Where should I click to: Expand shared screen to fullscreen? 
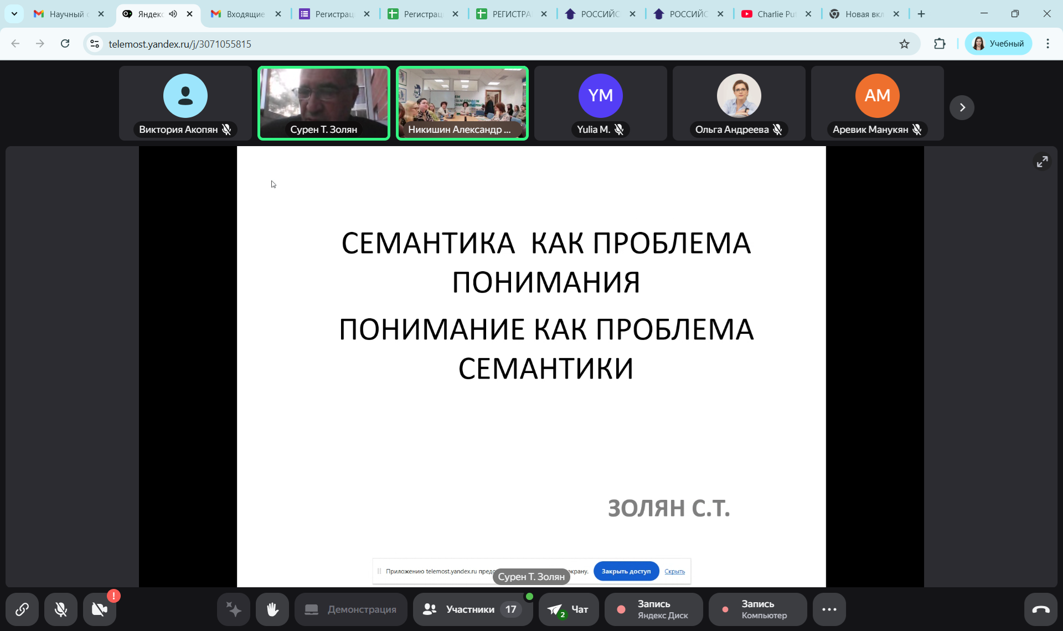pos(1042,162)
